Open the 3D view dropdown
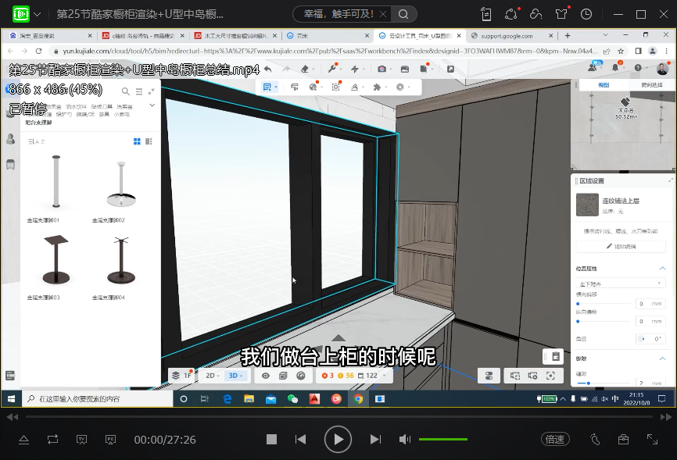This screenshot has height=460, width=677. click(235, 376)
